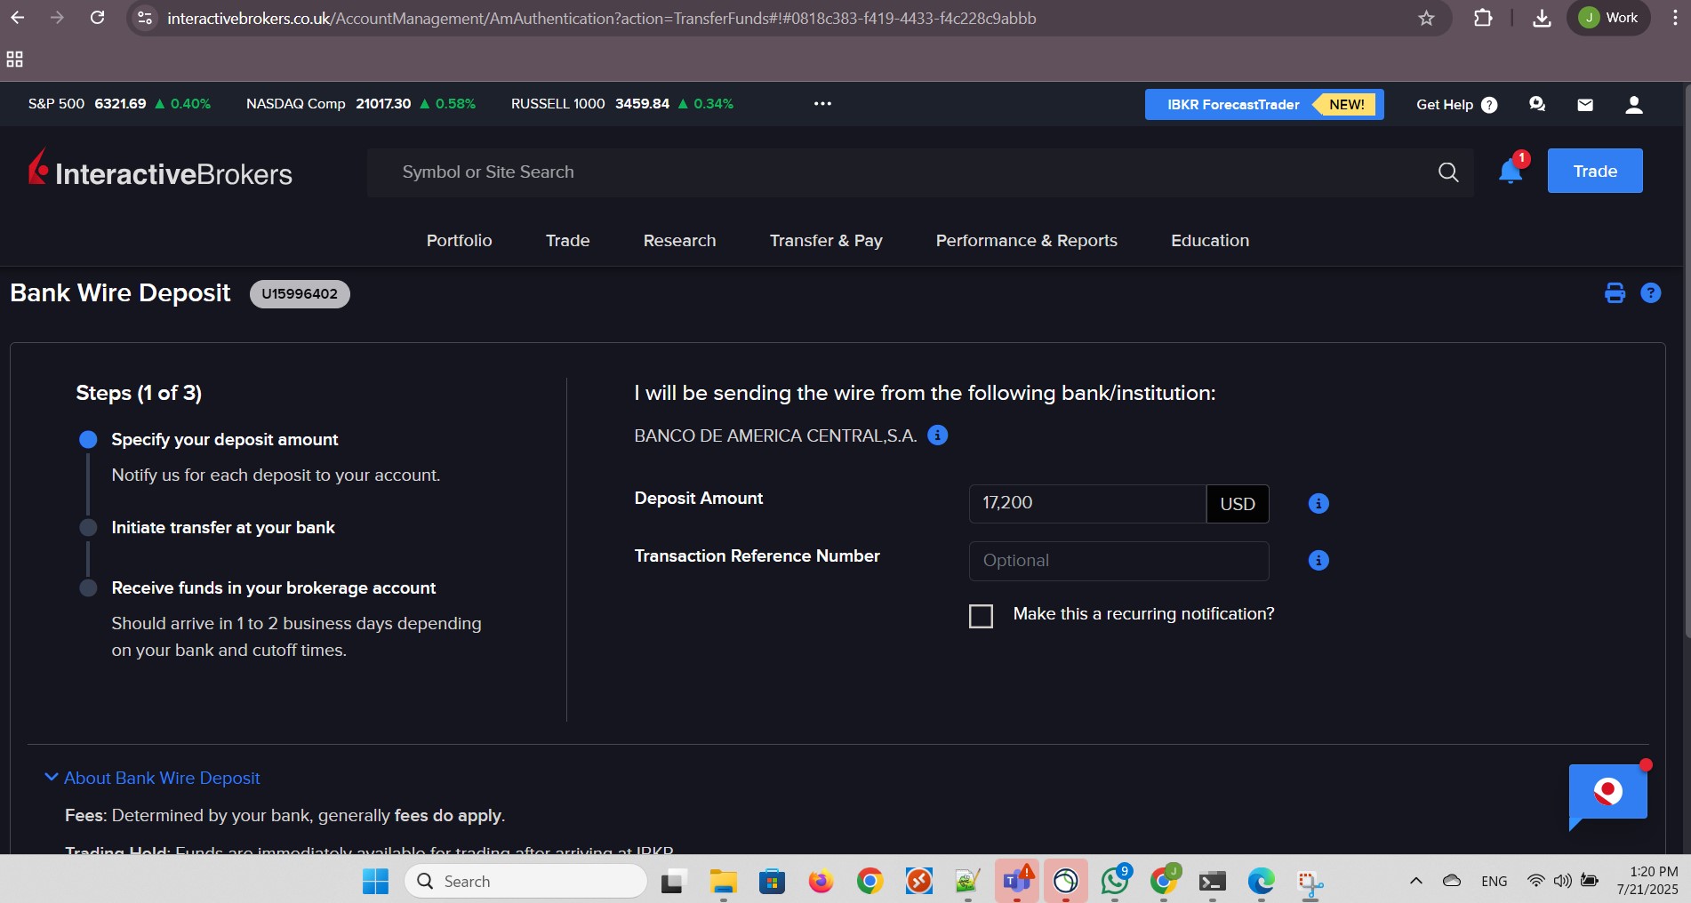The image size is (1691, 903).
Task: Collapse the About Bank Wire Deposit section
Action: [x=152, y=778]
